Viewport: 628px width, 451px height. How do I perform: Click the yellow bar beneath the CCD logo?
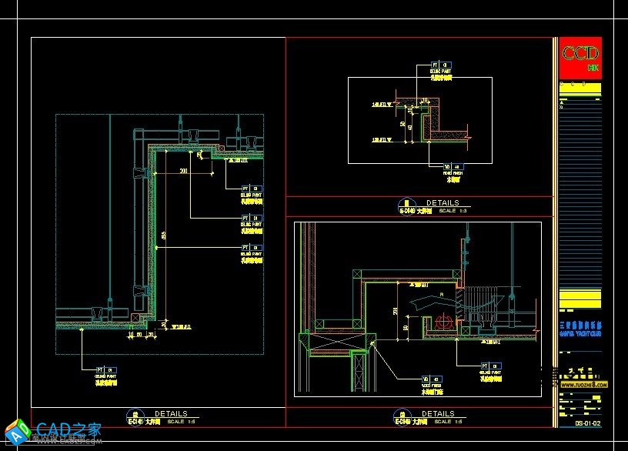(580, 88)
